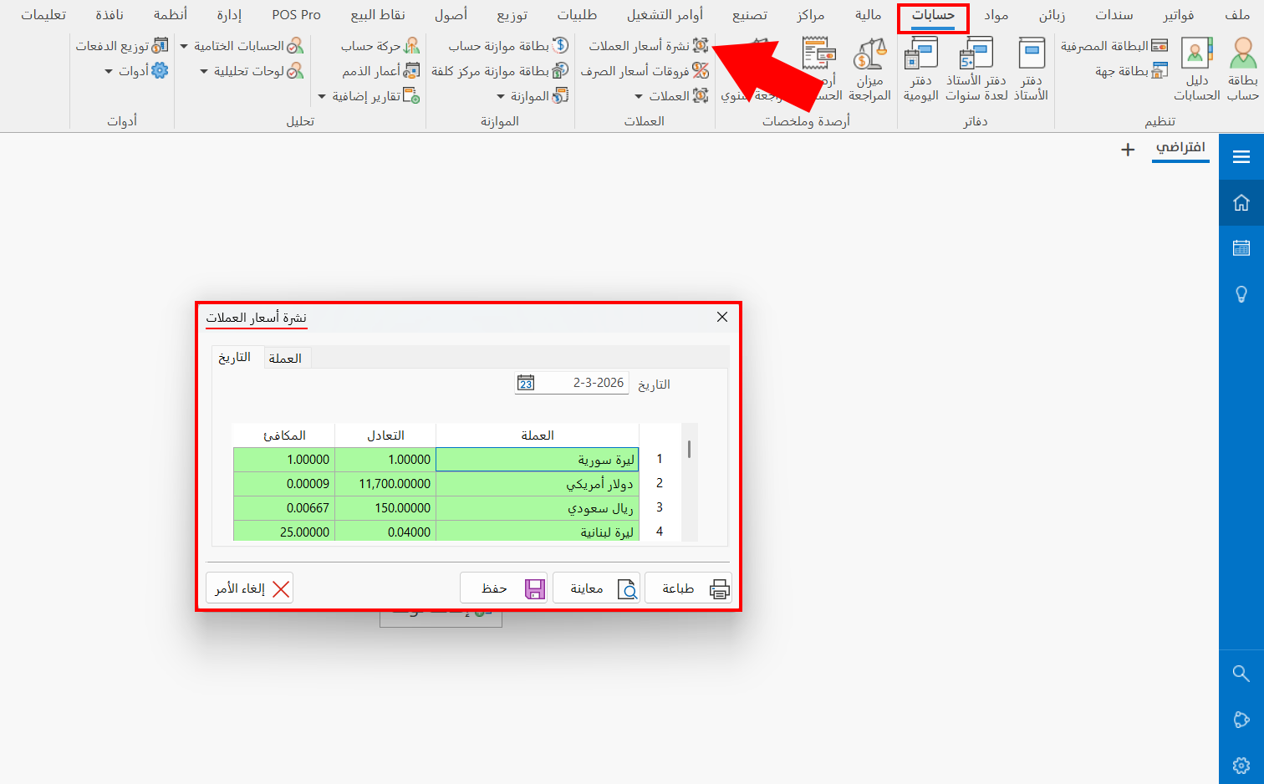Open دفتر الأستاذ ledger book
Viewport: 1264px width, 784px height.
click(1031, 69)
